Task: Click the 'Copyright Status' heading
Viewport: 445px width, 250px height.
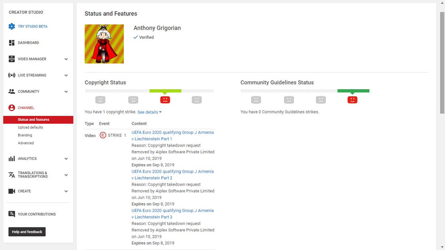Action: [105, 83]
